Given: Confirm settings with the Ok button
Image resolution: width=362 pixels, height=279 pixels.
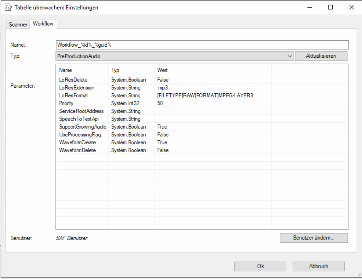Looking at the screenshot, I should pyautogui.click(x=260, y=266).
